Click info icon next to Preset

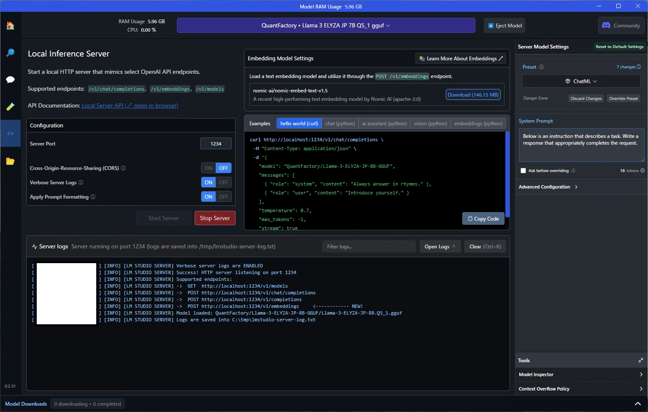tap(541, 67)
